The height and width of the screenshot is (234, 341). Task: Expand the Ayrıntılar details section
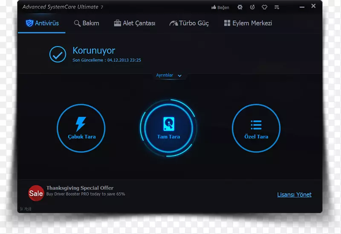pos(165,76)
